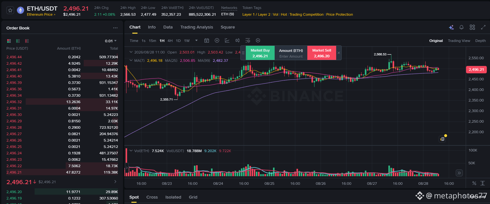Open the ETH (9) Networks list
Image resolution: width=490 pixels, height=204 pixels.
click(228, 14)
